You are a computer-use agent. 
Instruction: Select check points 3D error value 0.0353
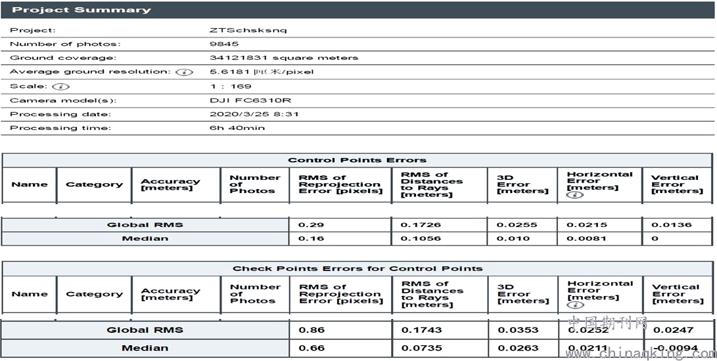[x=518, y=330]
